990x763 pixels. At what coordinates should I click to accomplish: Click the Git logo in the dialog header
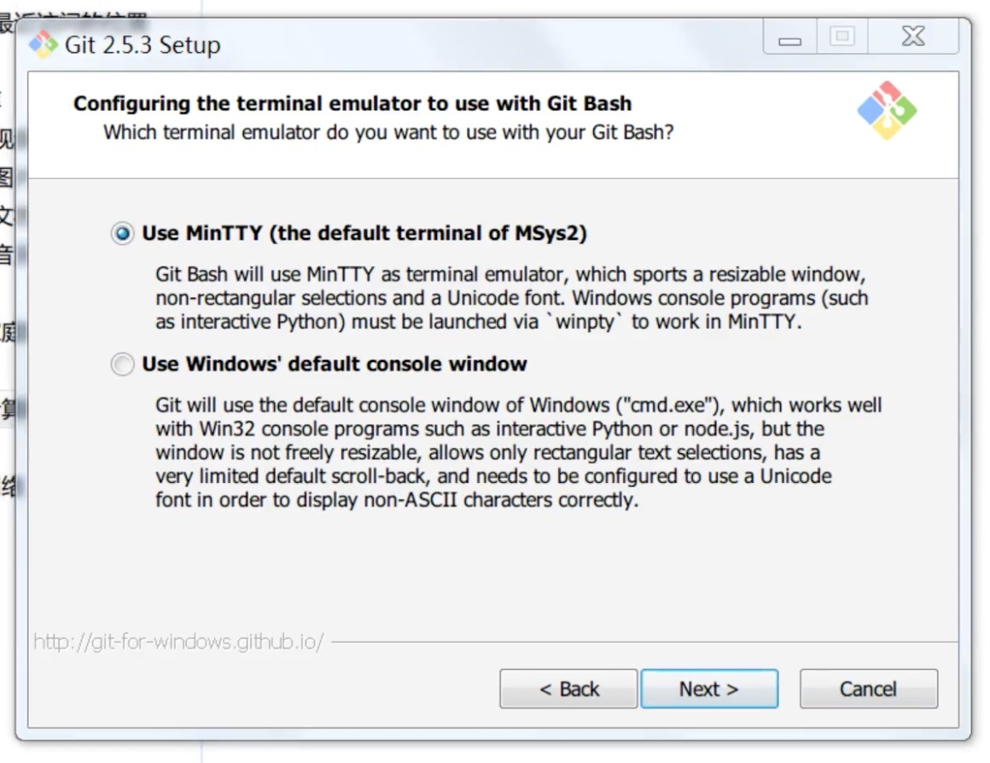(887, 111)
